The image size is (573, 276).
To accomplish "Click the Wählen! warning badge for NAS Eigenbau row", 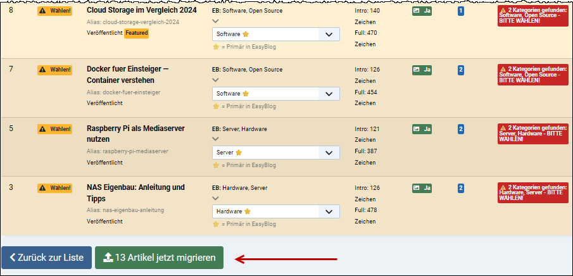I will tap(55, 188).
